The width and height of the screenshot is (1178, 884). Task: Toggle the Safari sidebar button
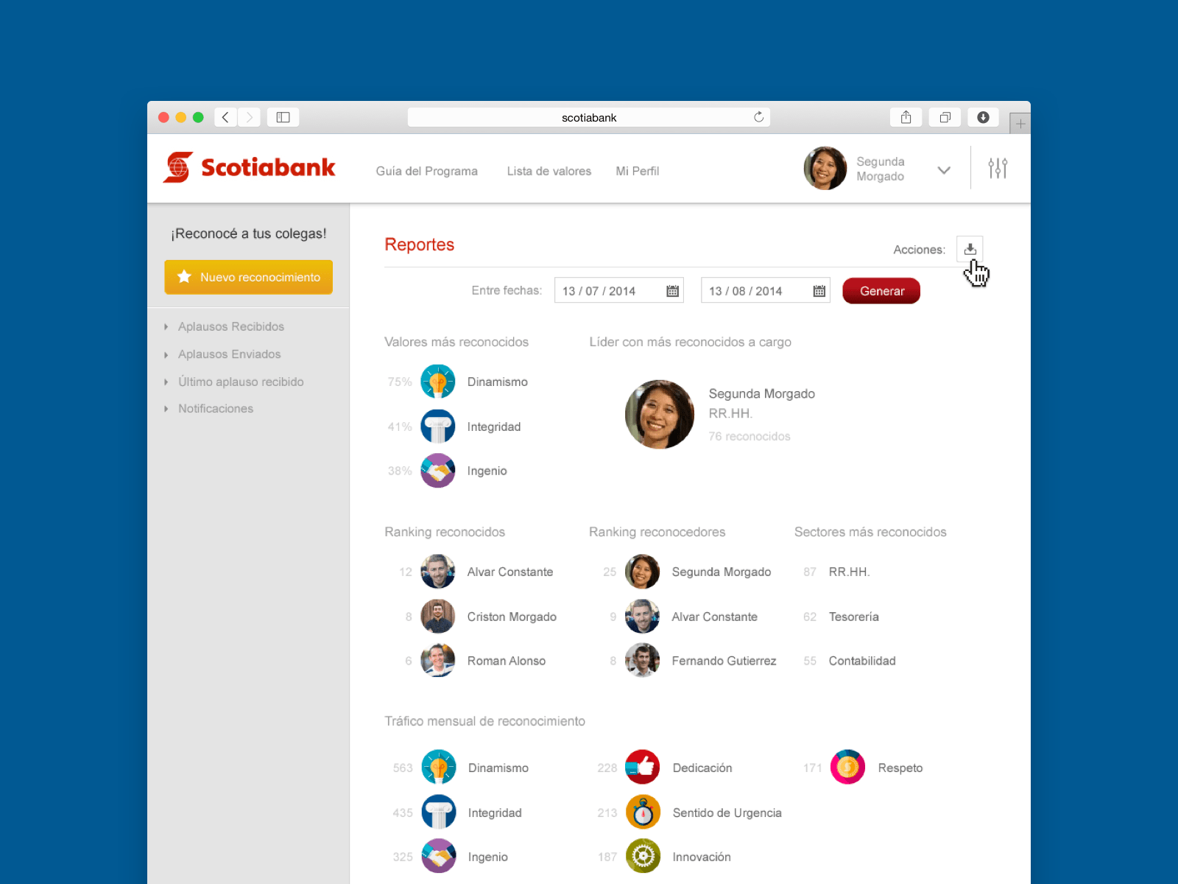(x=283, y=117)
